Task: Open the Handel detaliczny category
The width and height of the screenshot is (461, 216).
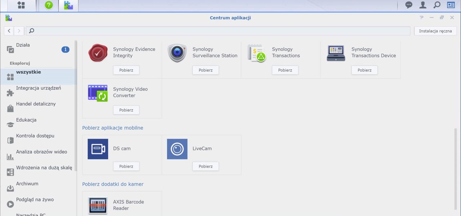Action: [x=38, y=108]
